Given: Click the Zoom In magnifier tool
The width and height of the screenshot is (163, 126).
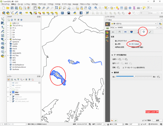Looking at the screenshot, I should 44,8.
